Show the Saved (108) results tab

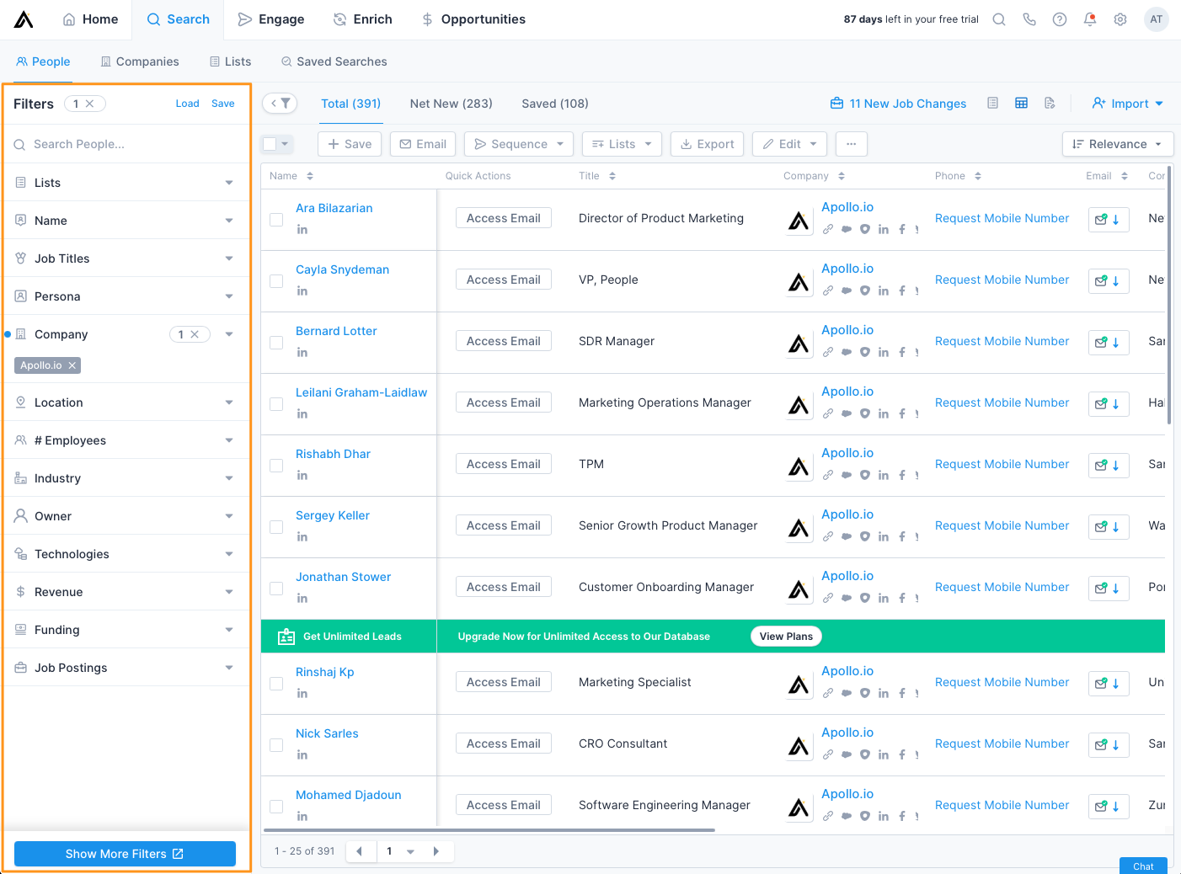click(555, 104)
